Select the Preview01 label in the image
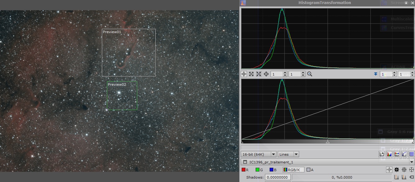Image resolution: width=415 pixels, height=182 pixels. pos(112,32)
